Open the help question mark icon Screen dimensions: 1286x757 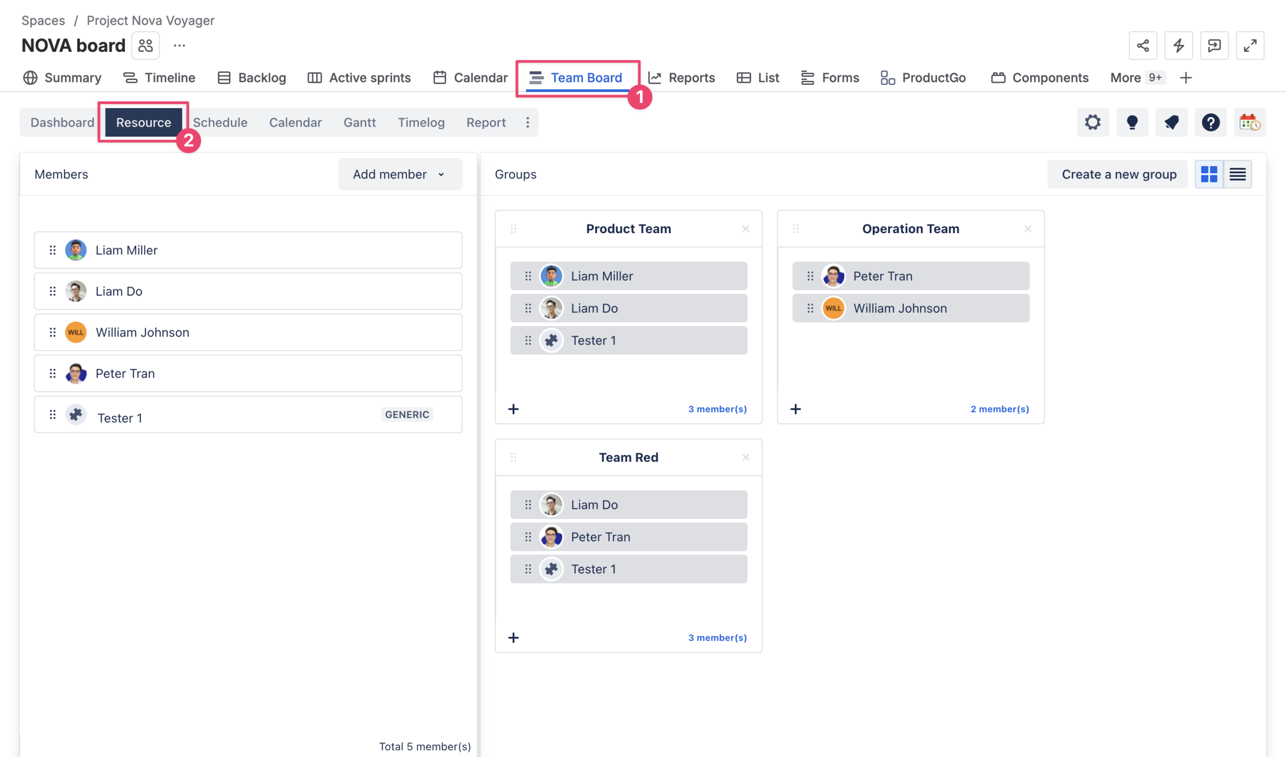pyautogui.click(x=1211, y=123)
